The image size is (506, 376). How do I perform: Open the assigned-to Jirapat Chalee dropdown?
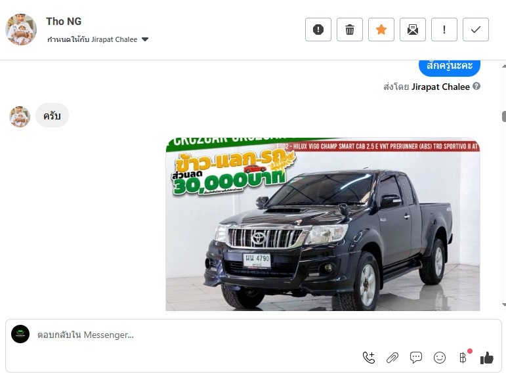[x=98, y=39]
